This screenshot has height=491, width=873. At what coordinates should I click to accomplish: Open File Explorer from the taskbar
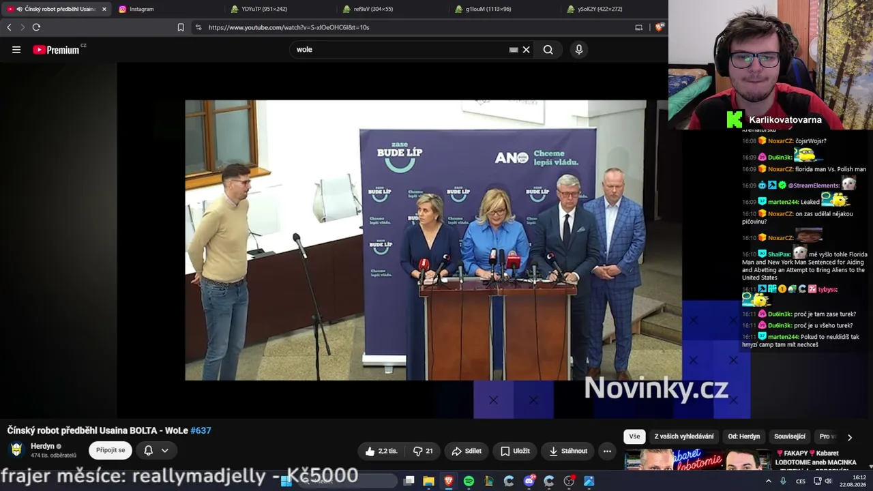[428, 481]
